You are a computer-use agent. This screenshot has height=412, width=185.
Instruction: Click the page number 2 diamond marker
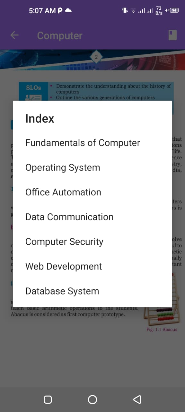96,57
